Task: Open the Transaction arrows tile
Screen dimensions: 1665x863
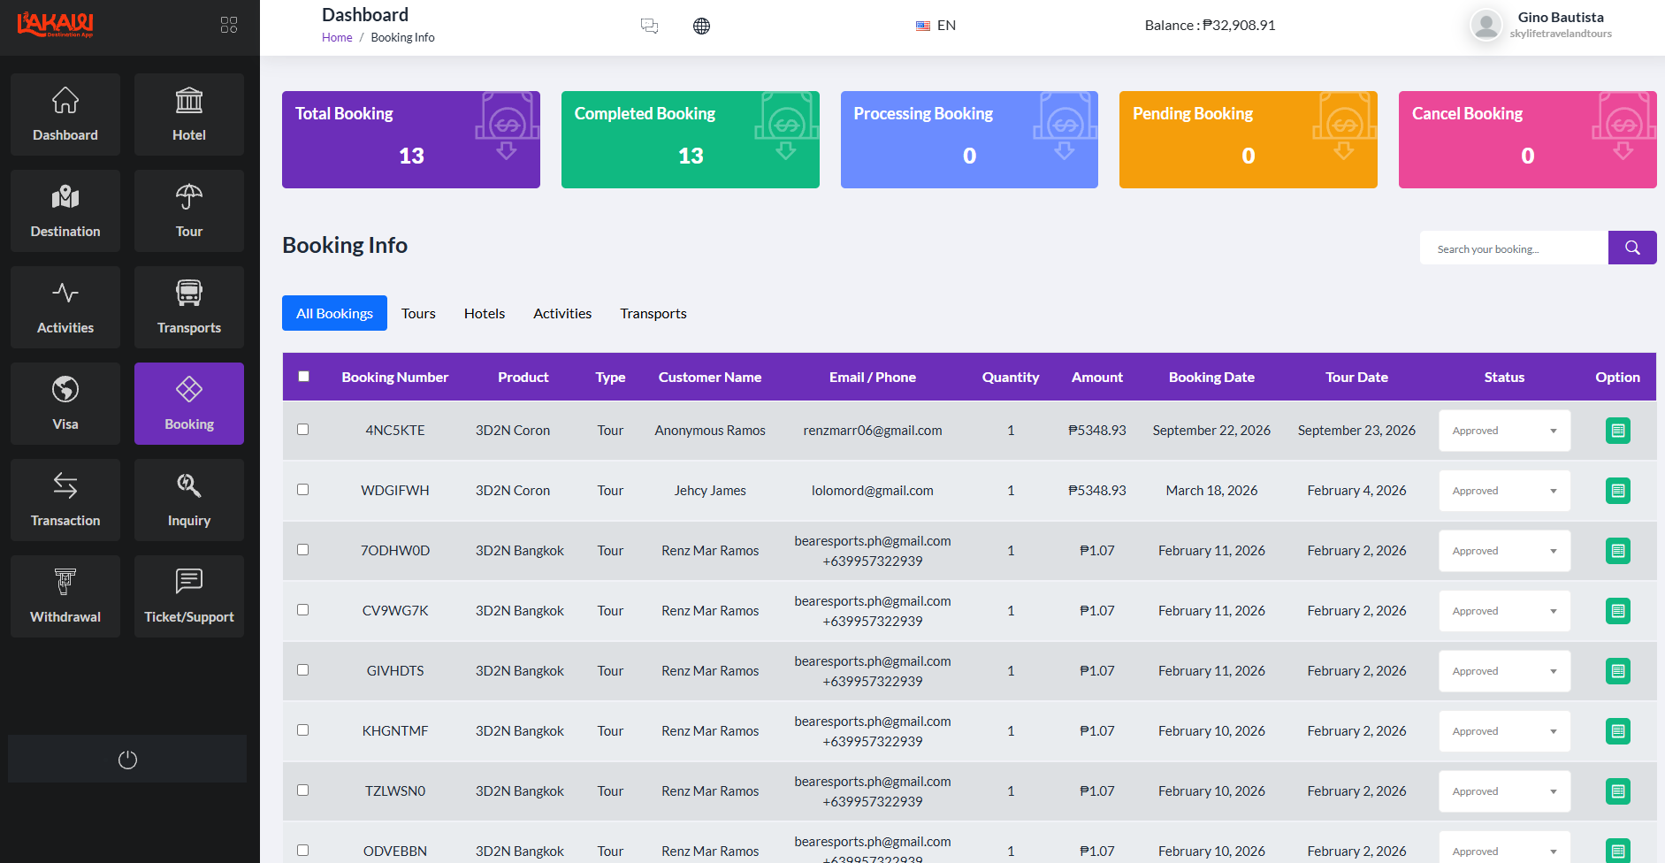Action: 65,500
